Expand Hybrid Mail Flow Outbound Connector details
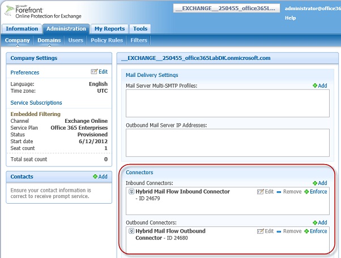Image resolution: width=341 pixels, height=258 pixels. (131, 231)
